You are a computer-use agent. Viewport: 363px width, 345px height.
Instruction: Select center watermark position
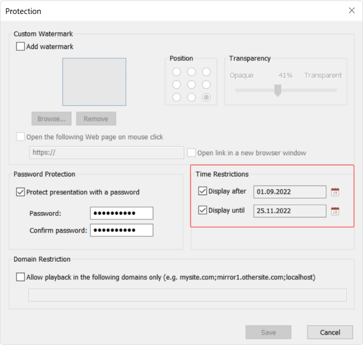[x=191, y=85]
